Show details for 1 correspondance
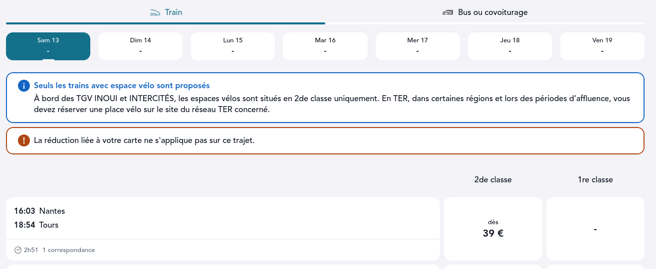 click(x=68, y=250)
